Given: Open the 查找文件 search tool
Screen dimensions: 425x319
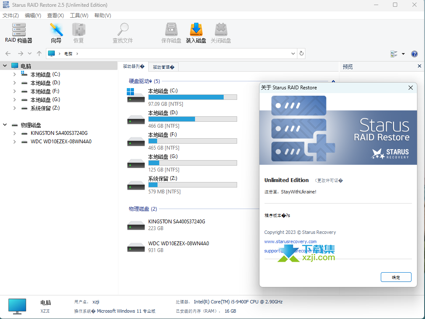Looking at the screenshot, I should coord(123,33).
